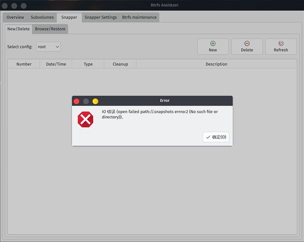Go to Btrfs maintenance tab
Screen dimensions: 304x242
click(x=139, y=17)
